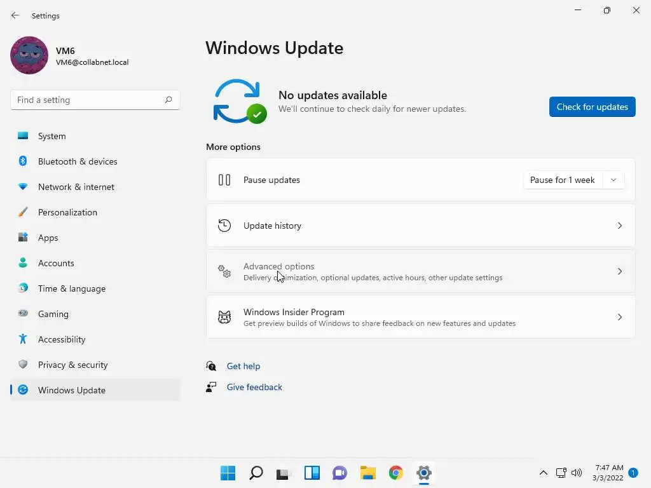Image resolution: width=651 pixels, height=488 pixels.
Task: Open the VM6 profile avatar
Action: click(x=29, y=55)
